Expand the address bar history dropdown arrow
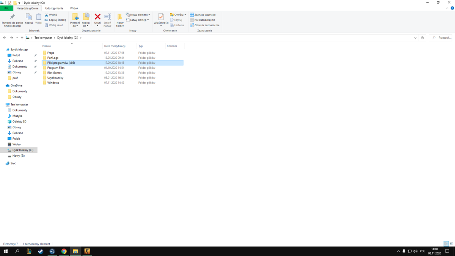 (x=416, y=38)
